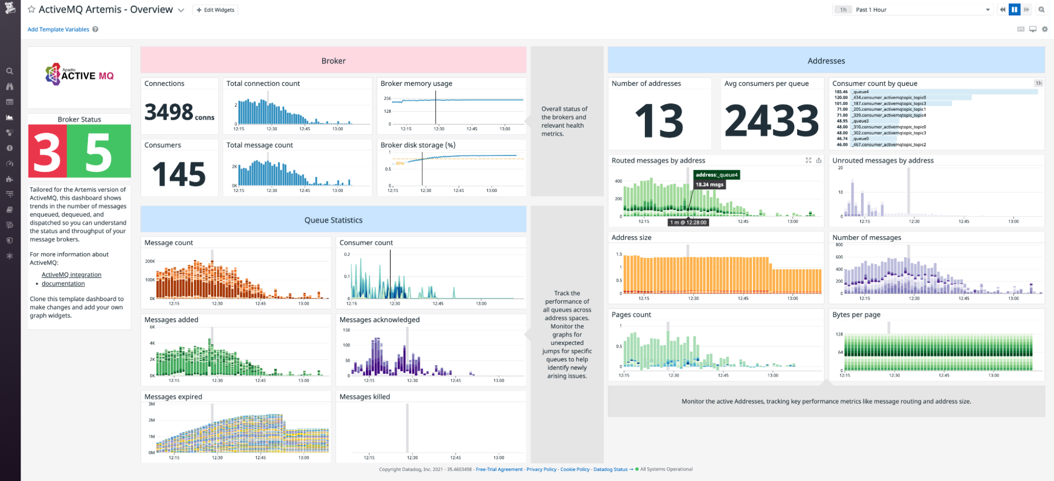Select the Watchdog binoculars icon in sidebar
Image resolution: width=1054 pixels, height=481 pixels.
coord(9,86)
